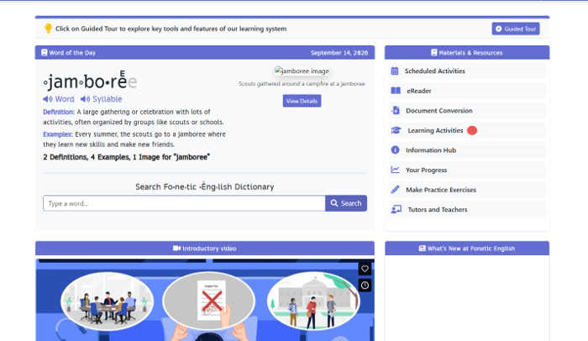This screenshot has height=341, width=588.
Task: Click the jamboree image thumbnail
Action: pos(302,71)
